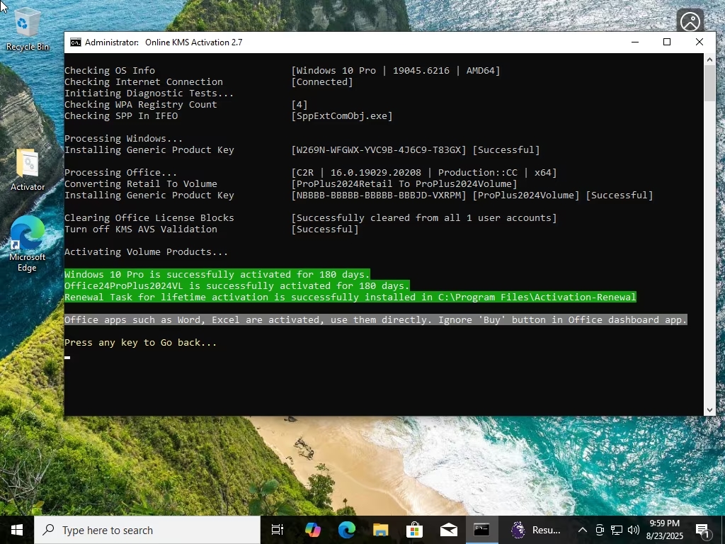Select the Activator folder on desktop
Image resolution: width=725 pixels, height=544 pixels.
point(28,169)
